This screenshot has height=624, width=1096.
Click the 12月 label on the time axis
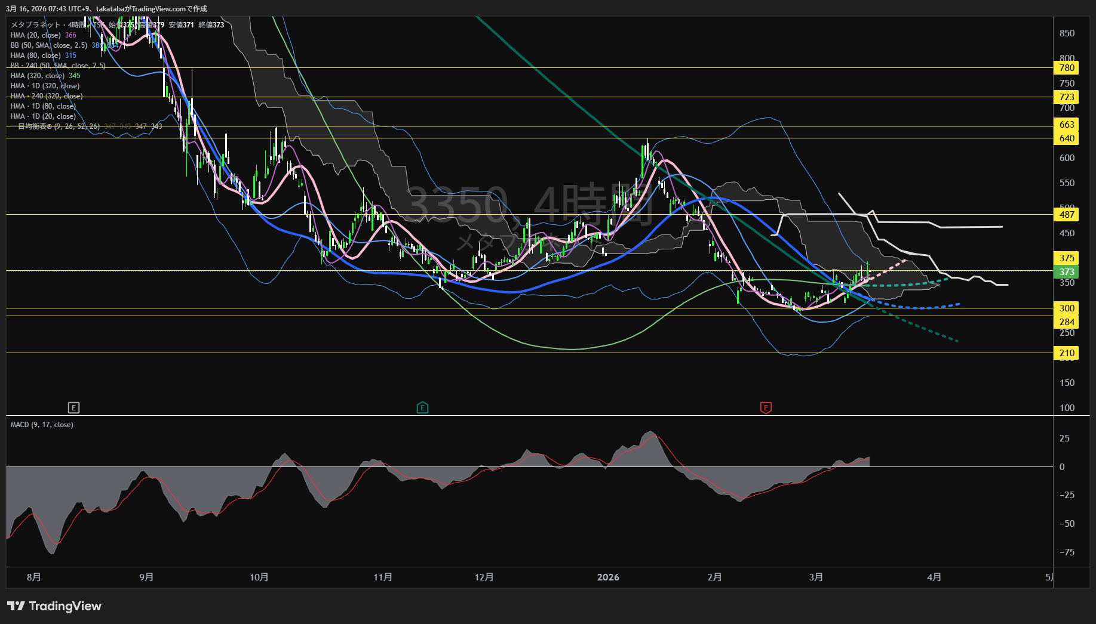(x=484, y=577)
